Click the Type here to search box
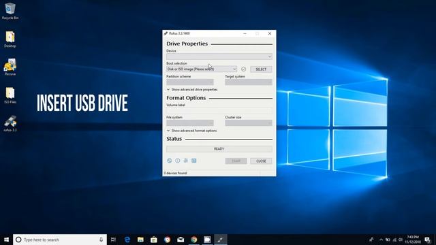 tap(60, 240)
